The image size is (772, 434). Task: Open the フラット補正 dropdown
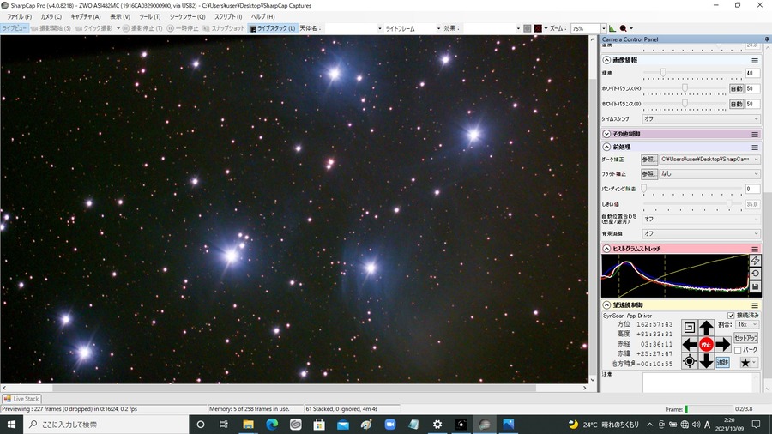coord(710,174)
